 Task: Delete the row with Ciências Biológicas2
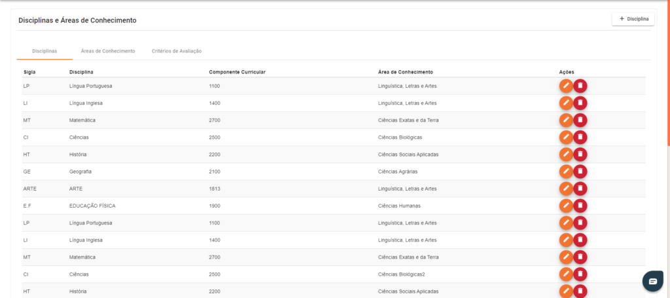click(x=580, y=274)
